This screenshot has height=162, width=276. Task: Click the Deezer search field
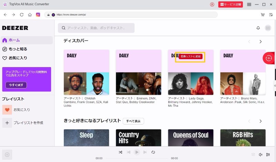click(96, 28)
